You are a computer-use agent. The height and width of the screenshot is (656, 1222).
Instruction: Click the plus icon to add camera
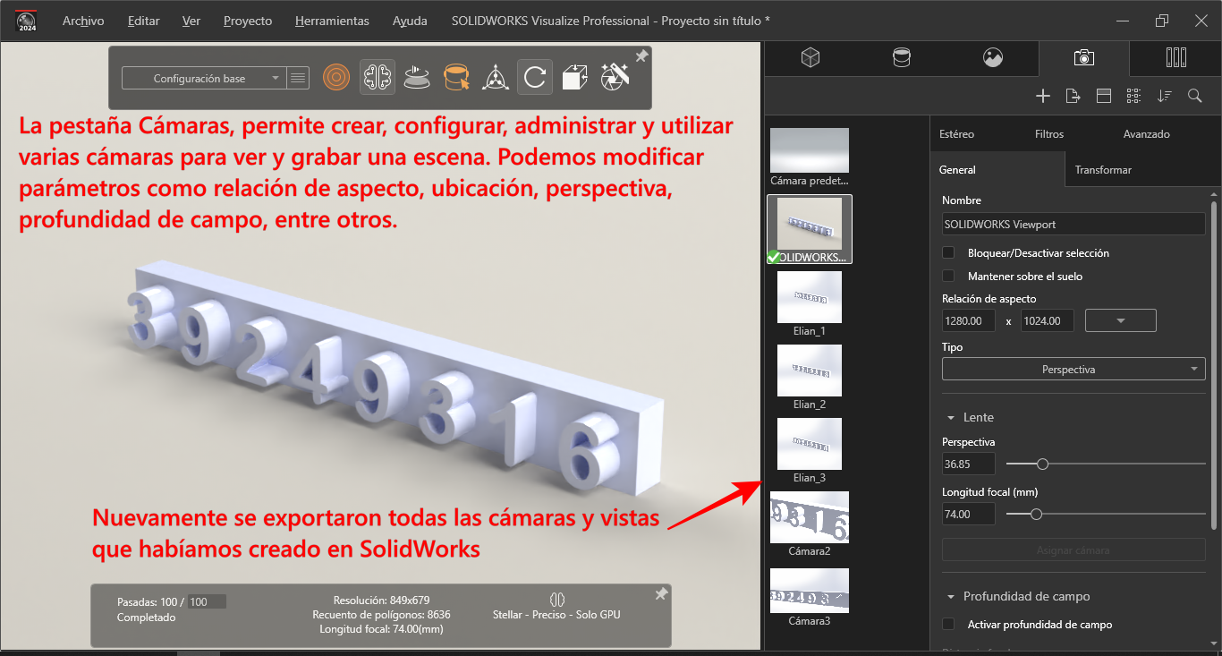click(1042, 96)
